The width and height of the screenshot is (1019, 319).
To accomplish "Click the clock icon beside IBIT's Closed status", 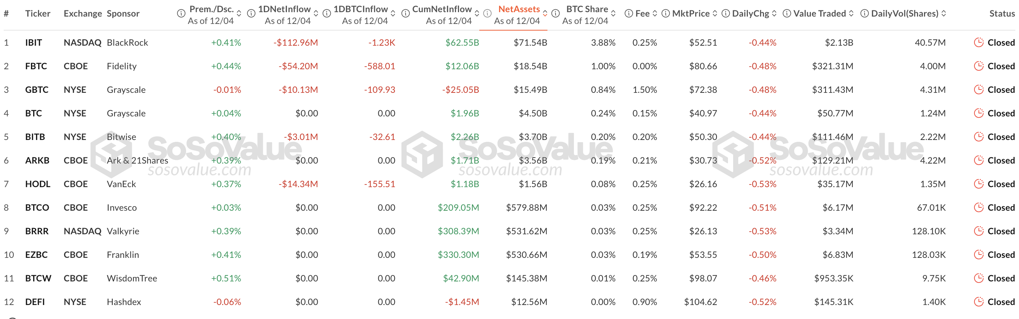I will pos(979,42).
